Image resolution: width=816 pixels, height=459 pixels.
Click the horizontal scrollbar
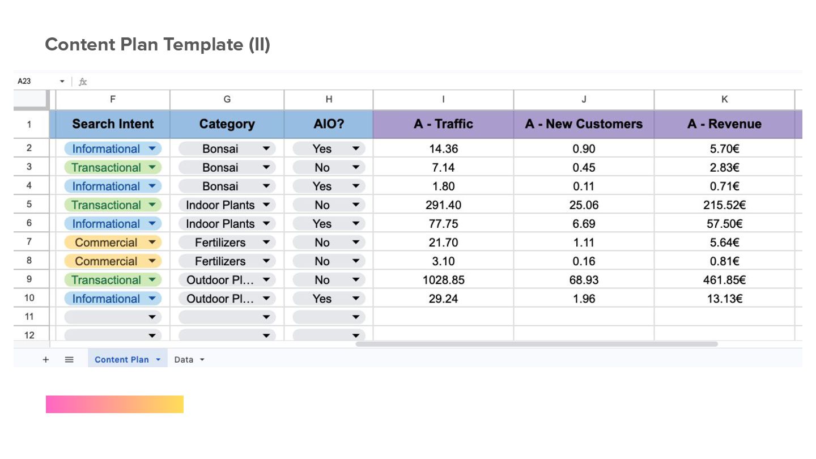536,344
